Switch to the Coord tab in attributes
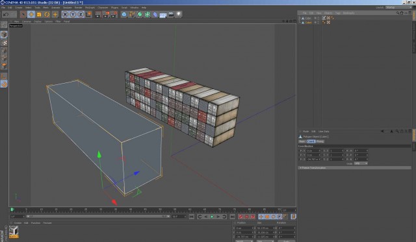The height and width of the screenshot is (242, 416). [x=311, y=141]
